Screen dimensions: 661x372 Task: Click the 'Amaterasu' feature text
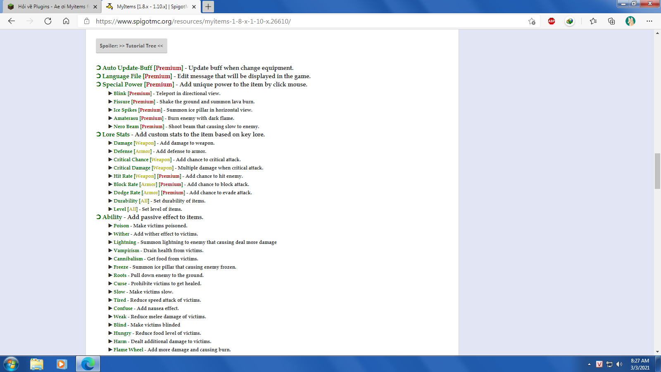126,118
